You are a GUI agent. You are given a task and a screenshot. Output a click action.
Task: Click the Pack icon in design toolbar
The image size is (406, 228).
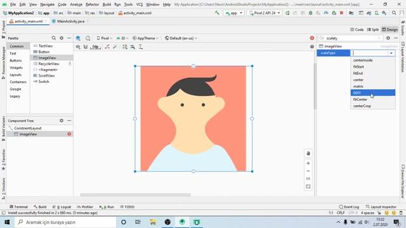tap(125, 47)
